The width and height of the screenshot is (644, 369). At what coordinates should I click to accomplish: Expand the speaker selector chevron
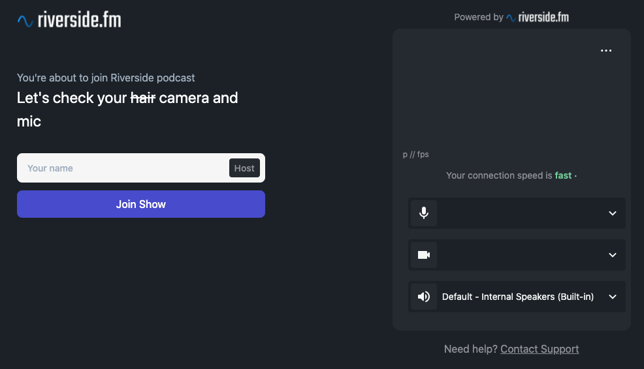click(613, 297)
